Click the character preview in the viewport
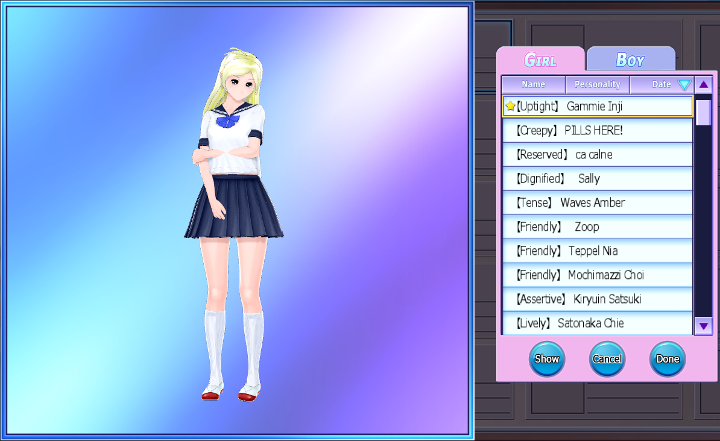Viewport: 720px width, 441px height. (x=234, y=225)
